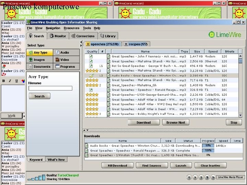Open the Connections tab
Viewport: 247px width, 185px height.
point(83,36)
